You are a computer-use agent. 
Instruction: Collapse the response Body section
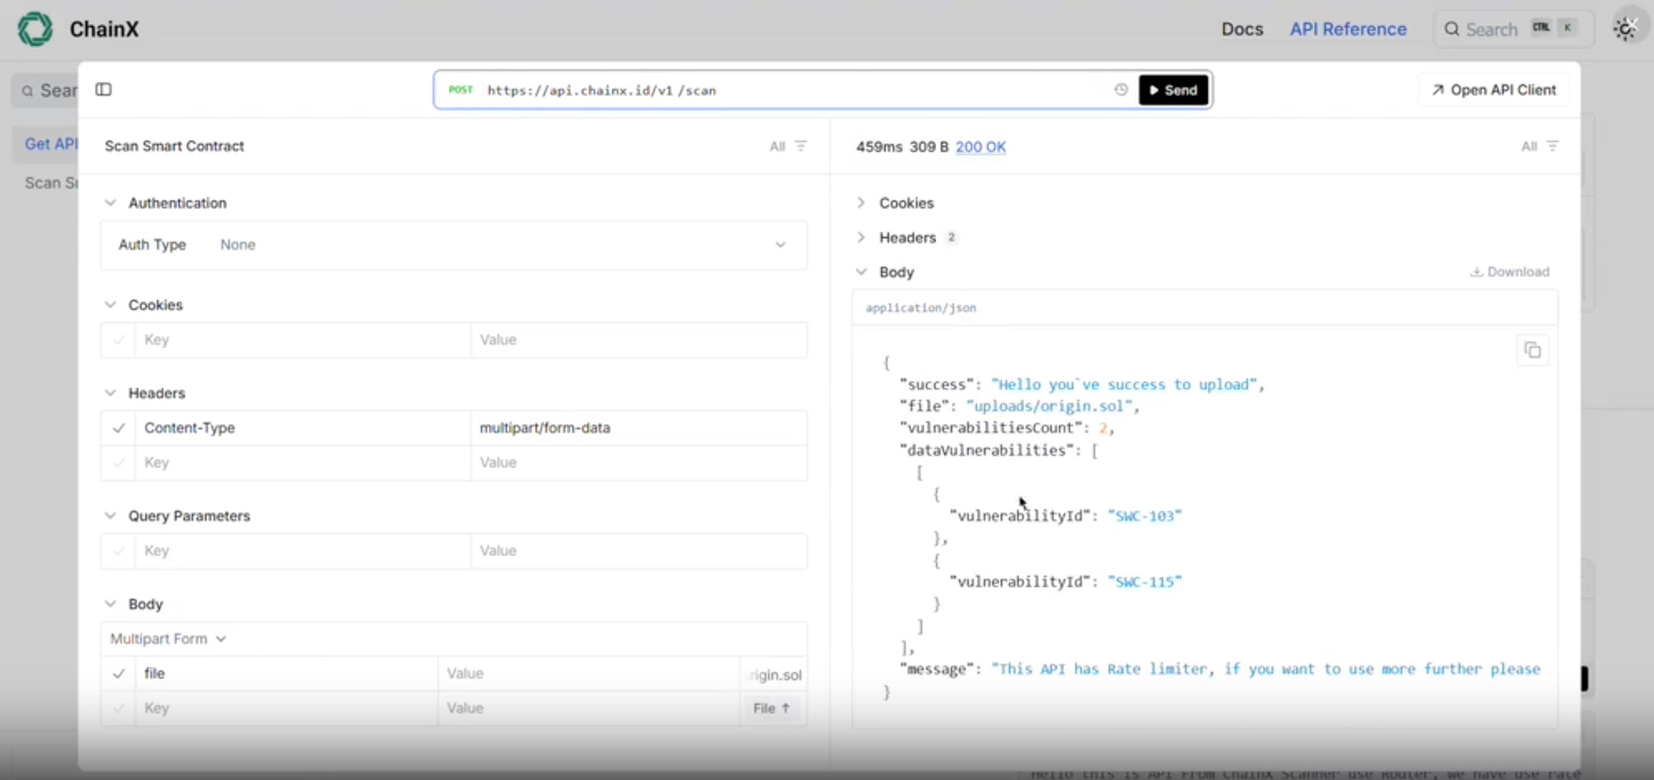point(861,272)
